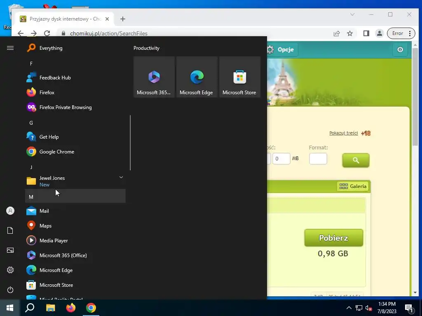The image size is (422, 316).
Task: Click the green search button
Action: tap(356, 160)
